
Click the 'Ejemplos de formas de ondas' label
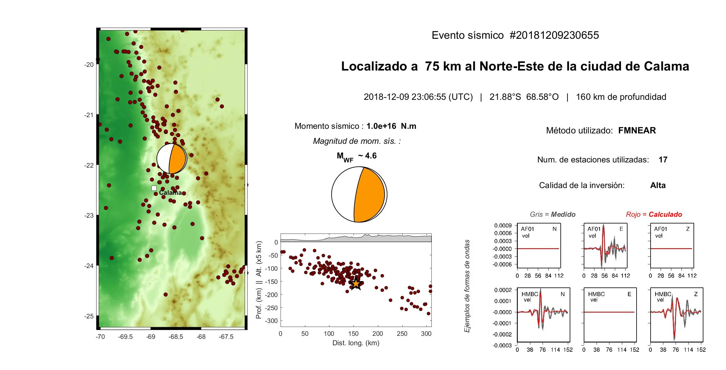point(467,286)
